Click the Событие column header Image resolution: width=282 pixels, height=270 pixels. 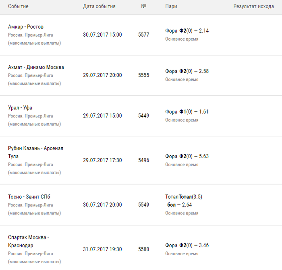point(18,6)
